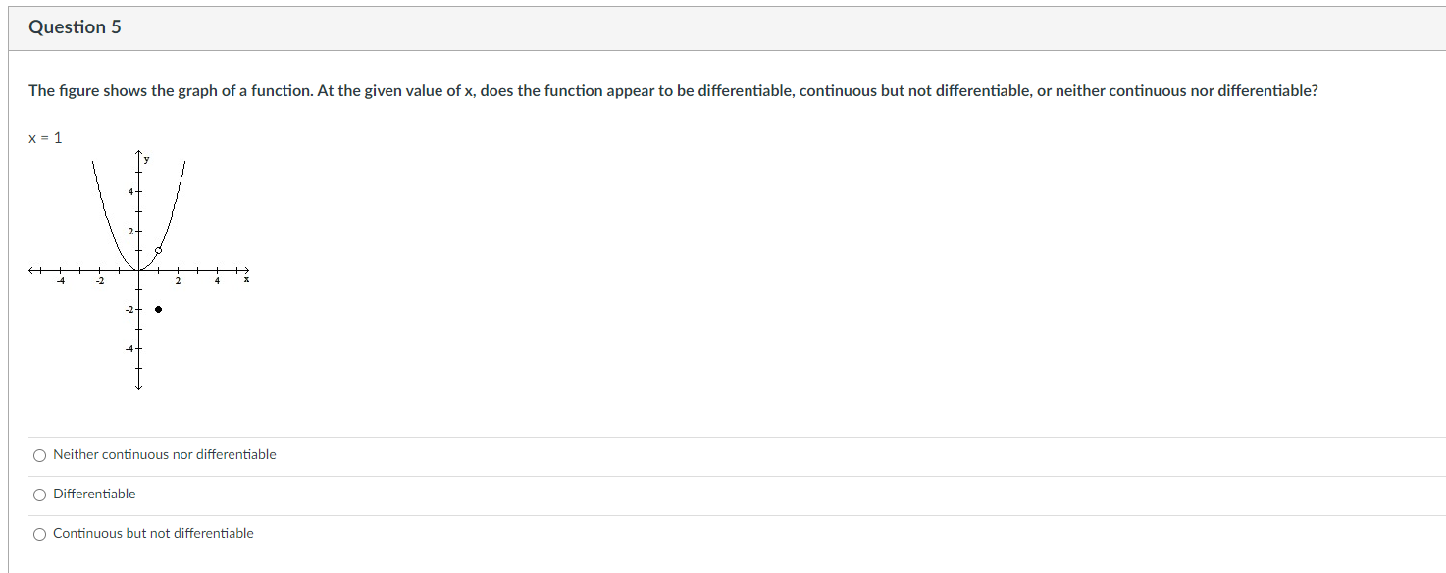1446x573 pixels.
Task: Click the x = 1 label above the graph
Action: coord(44,137)
